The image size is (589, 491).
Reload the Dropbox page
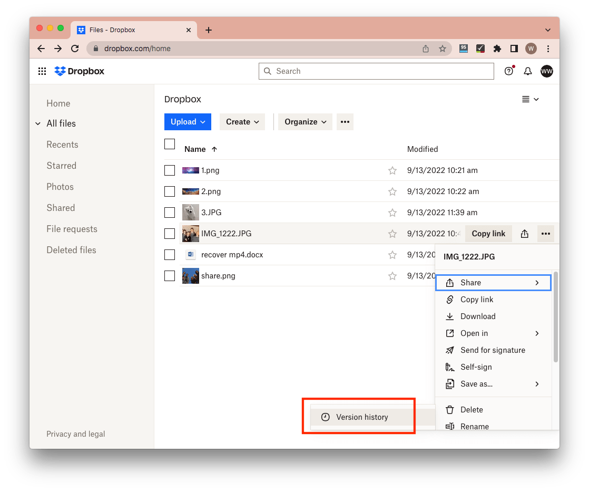75,49
